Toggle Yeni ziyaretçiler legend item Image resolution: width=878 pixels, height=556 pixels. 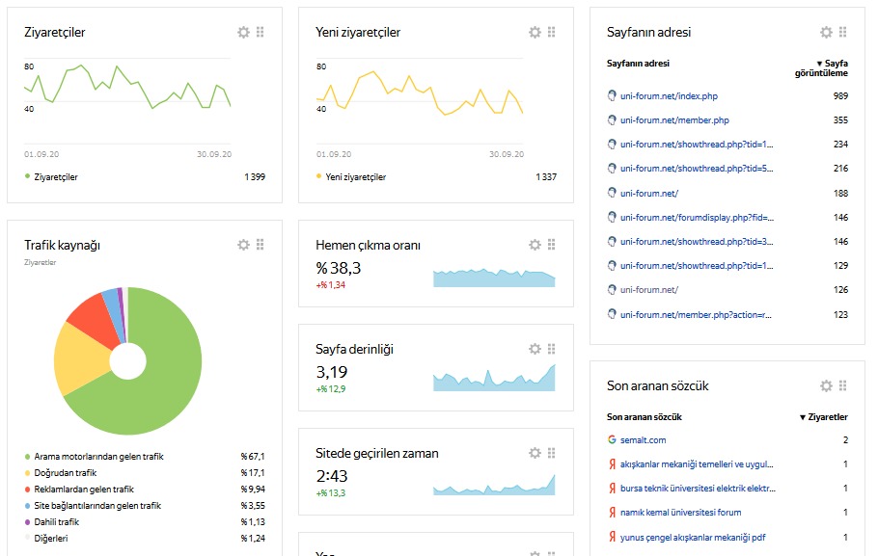pos(355,177)
